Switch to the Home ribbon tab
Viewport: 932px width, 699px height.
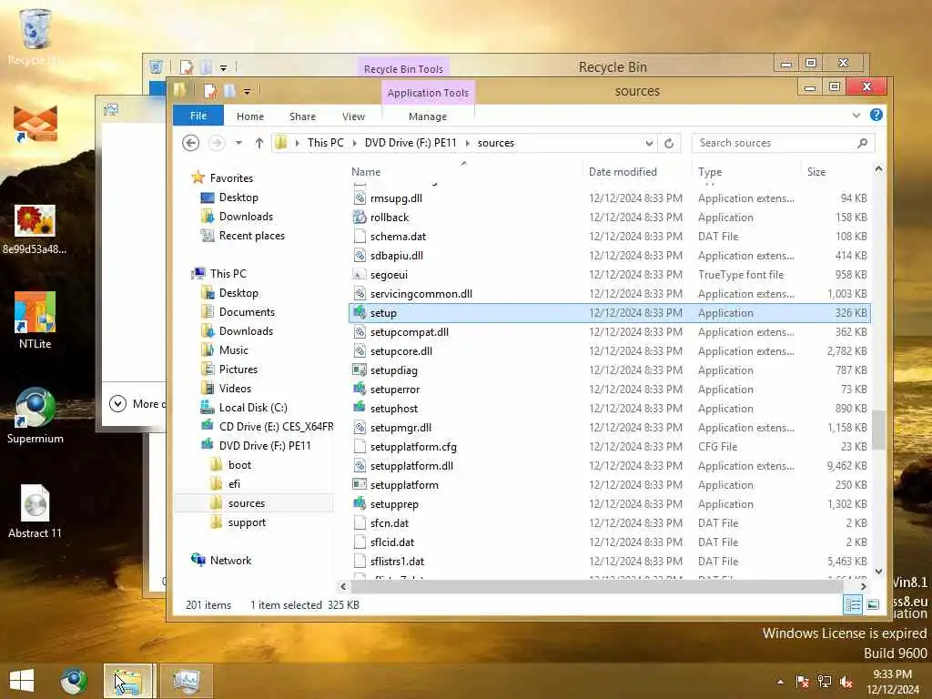(x=249, y=116)
